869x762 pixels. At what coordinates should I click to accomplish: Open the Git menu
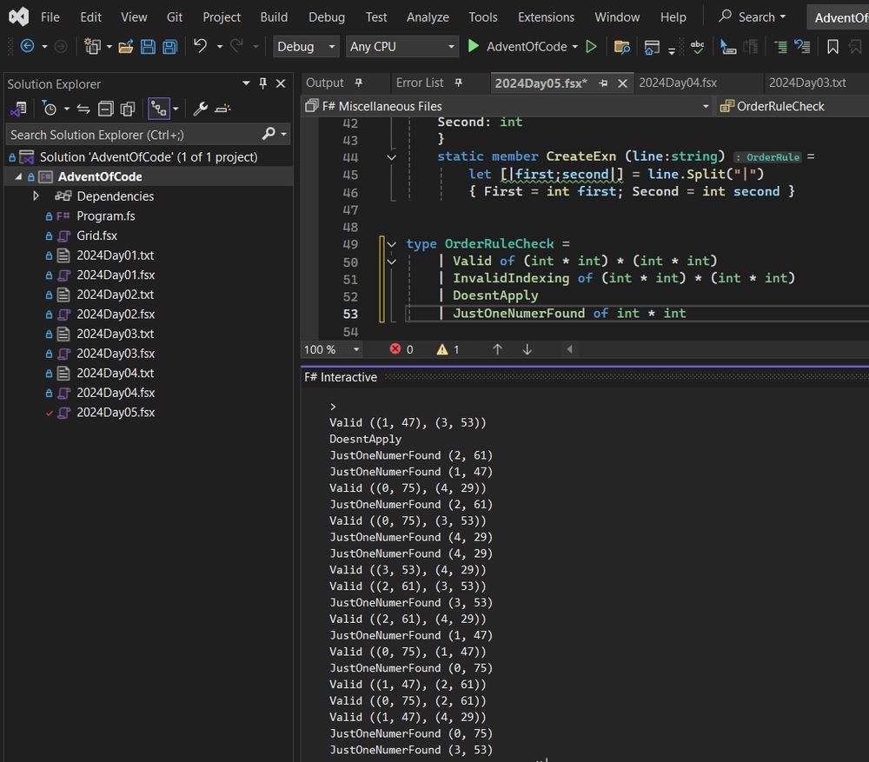(x=174, y=17)
